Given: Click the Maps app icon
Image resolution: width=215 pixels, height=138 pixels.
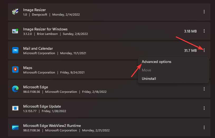Looking at the screenshot, I should pos(15,70).
